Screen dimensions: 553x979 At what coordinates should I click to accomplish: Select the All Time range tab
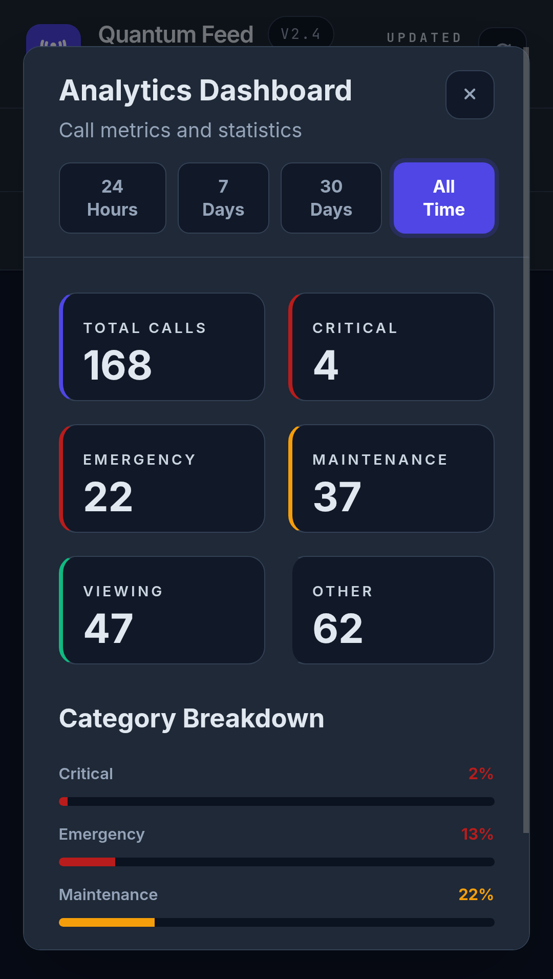[444, 198]
